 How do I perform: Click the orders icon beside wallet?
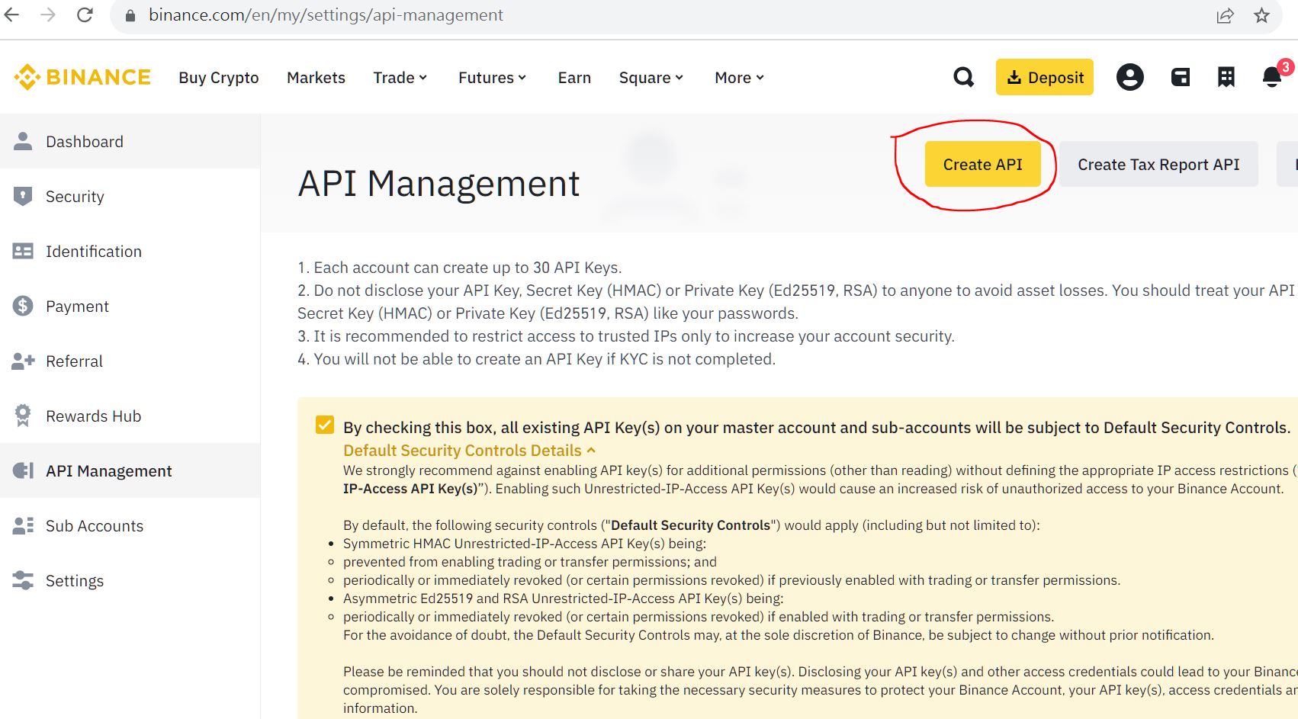pos(1226,77)
